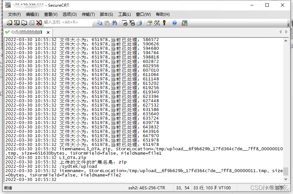Click the line ending with 615202
The height and width of the screenshot is (194, 293).
82,83
